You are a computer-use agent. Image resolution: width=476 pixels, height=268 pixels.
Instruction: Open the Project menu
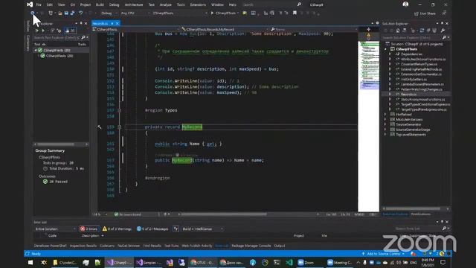coord(86,5)
